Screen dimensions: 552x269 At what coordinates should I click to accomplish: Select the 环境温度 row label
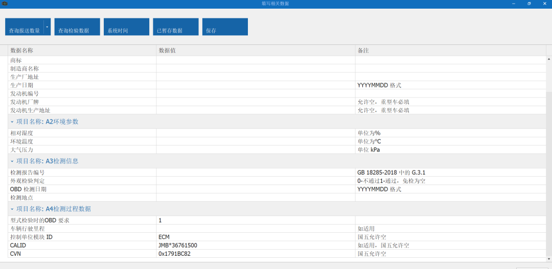[x=22, y=141]
